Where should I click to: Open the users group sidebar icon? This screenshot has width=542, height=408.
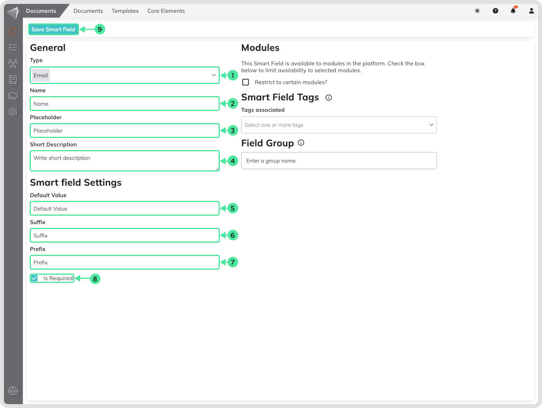(13, 63)
